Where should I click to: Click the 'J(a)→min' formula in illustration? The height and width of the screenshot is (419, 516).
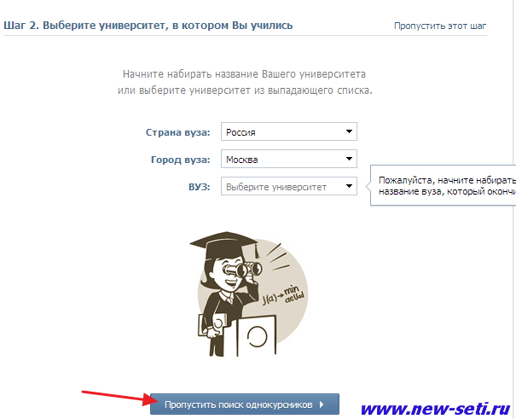click(283, 295)
